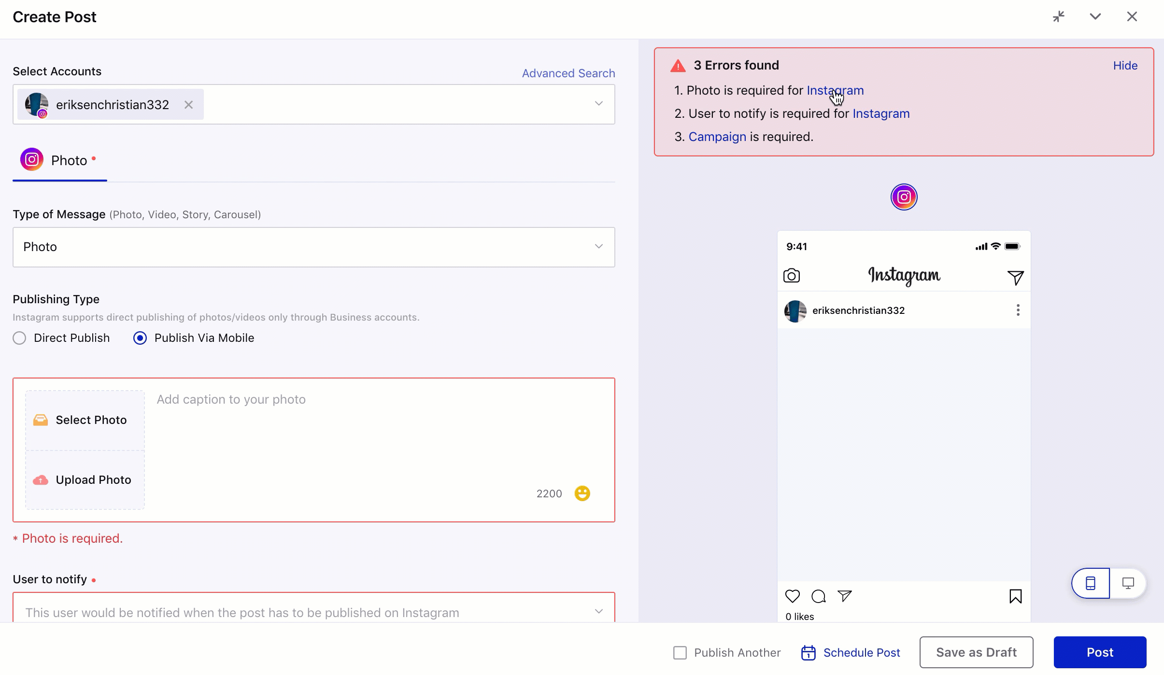Click the comment bubble icon in preview
Viewport: 1164px width, 675px height.
point(818,595)
